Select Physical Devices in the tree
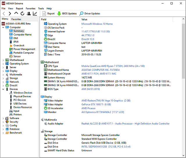The image size is (186, 158). tap(22, 96)
